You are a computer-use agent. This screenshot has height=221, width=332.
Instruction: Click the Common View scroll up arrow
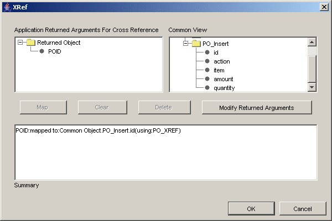(x=312, y=42)
